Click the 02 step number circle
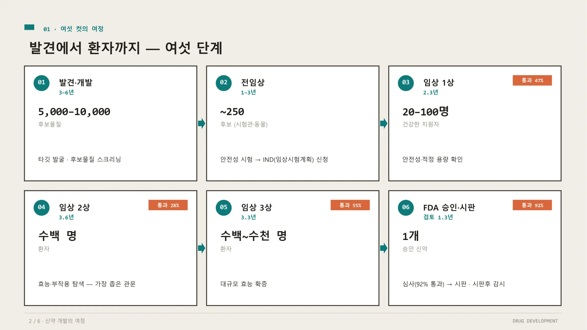The image size is (587, 330). tap(224, 83)
